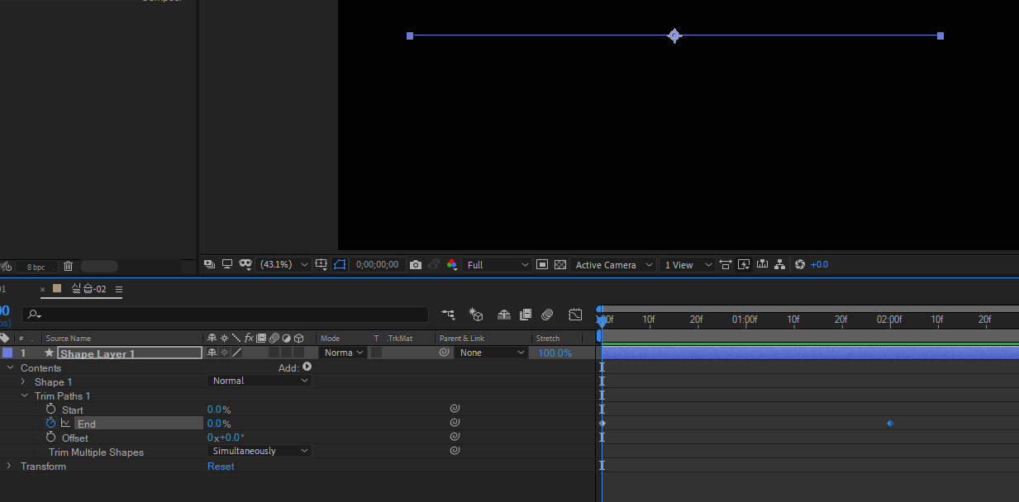The height and width of the screenshot is (502, 1019).
Task: Open the magnification ratio dropdown showing 43.1%
Action: 283,264
